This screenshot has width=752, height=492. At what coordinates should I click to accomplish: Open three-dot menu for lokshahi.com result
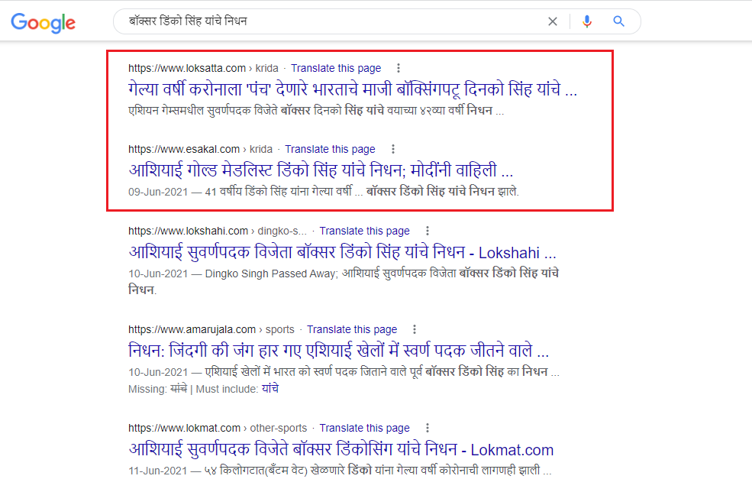point(427,231)
